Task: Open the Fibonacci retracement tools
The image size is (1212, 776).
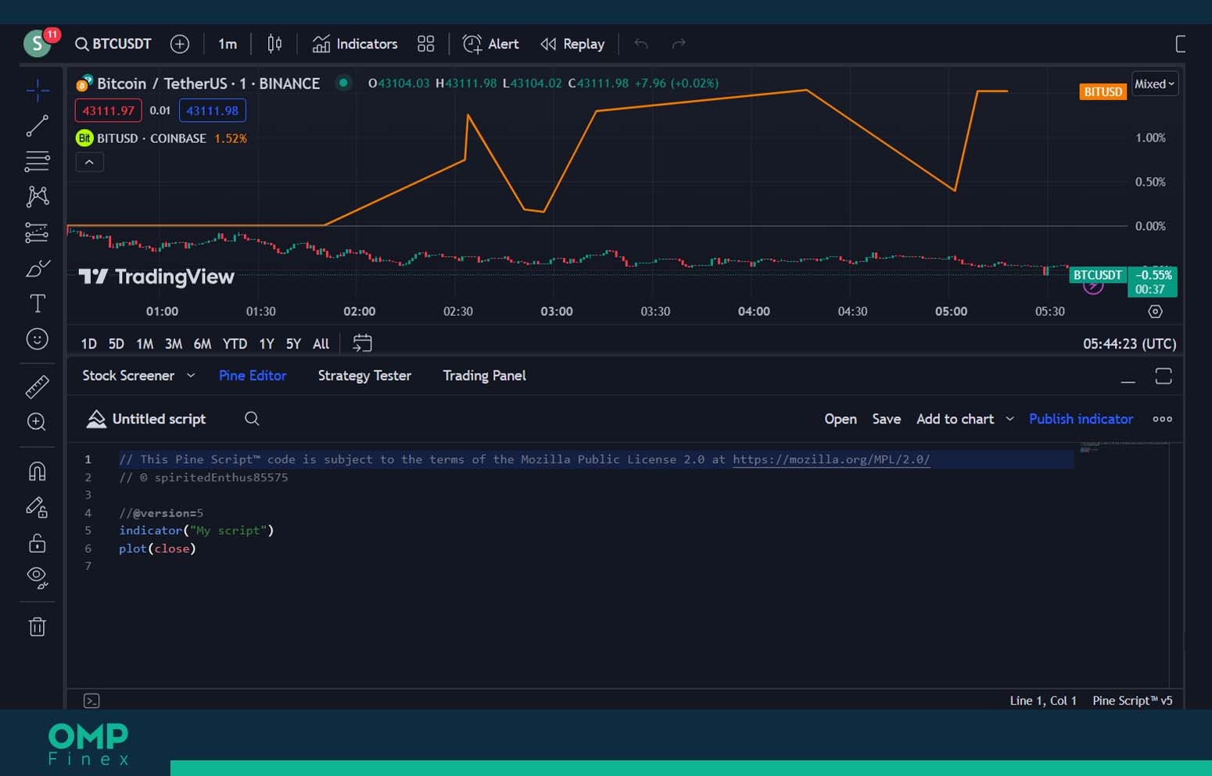Action: click(37, 161)
